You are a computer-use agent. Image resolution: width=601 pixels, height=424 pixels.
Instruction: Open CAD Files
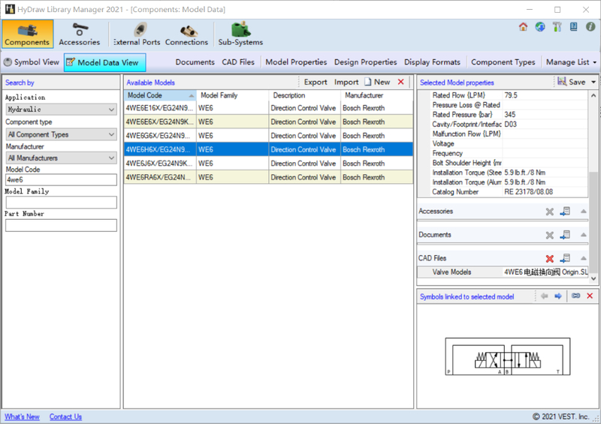[238, 62]
